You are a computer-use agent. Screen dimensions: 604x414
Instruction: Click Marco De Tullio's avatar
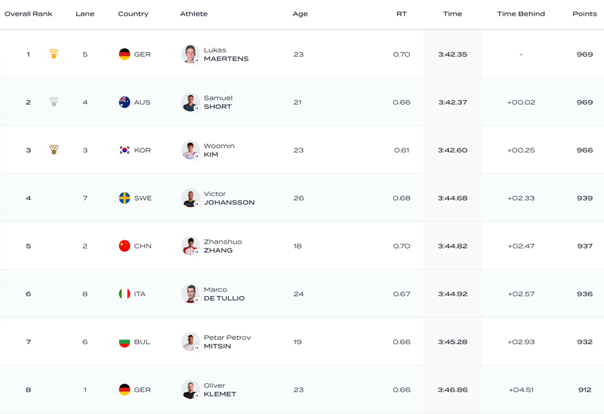(190, 294)
